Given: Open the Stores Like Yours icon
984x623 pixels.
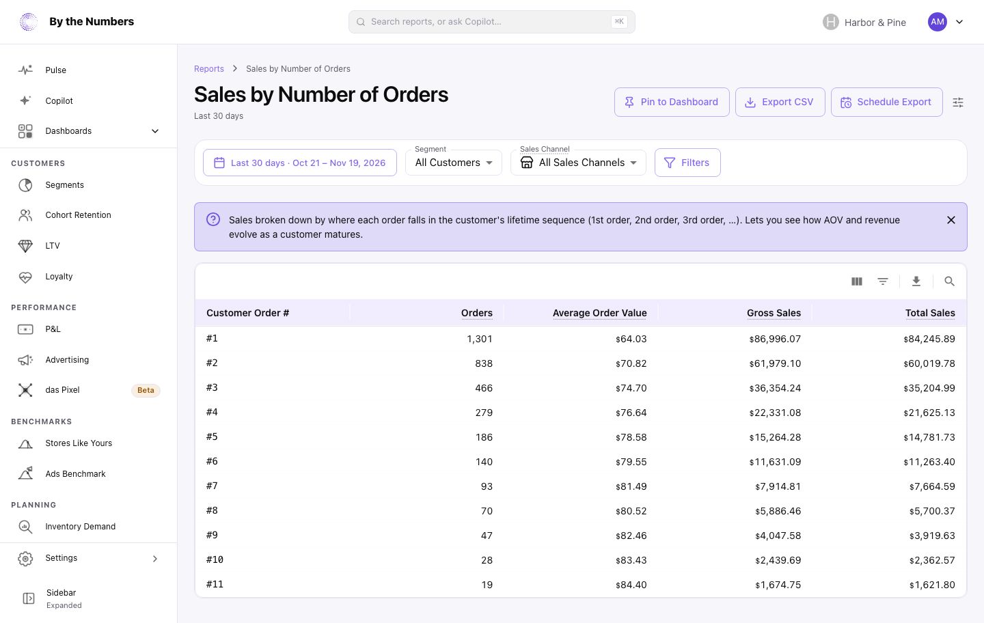Looking at the screenshot, I should point(25,443).
